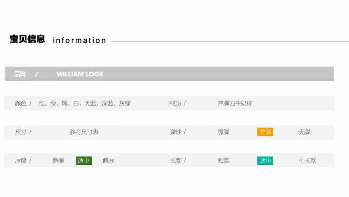Select the orange 高弹 elasticity option
Viewport: 349px width, 197px height.
pyautogui.click(x=265, y=132)
